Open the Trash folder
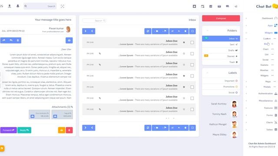The height and width of the screenshot is (156, 278). tap(221, 62)
